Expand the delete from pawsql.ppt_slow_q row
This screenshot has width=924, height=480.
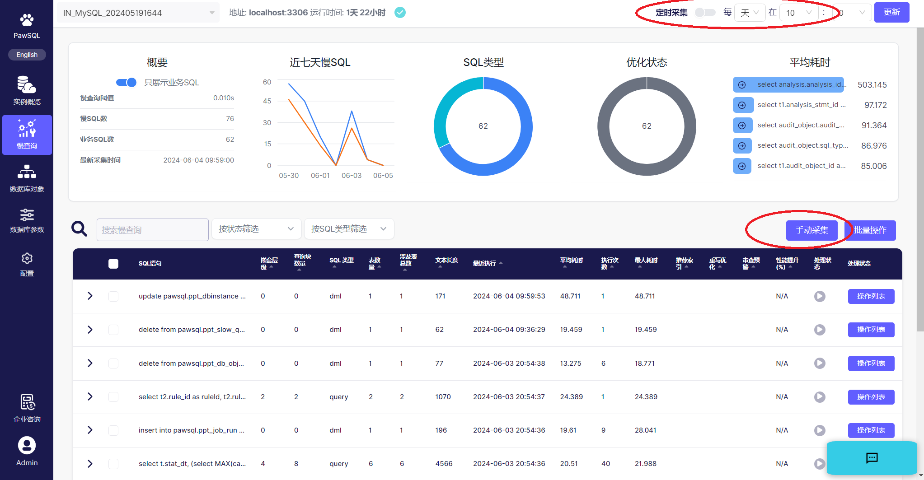[x=90, y=330]
